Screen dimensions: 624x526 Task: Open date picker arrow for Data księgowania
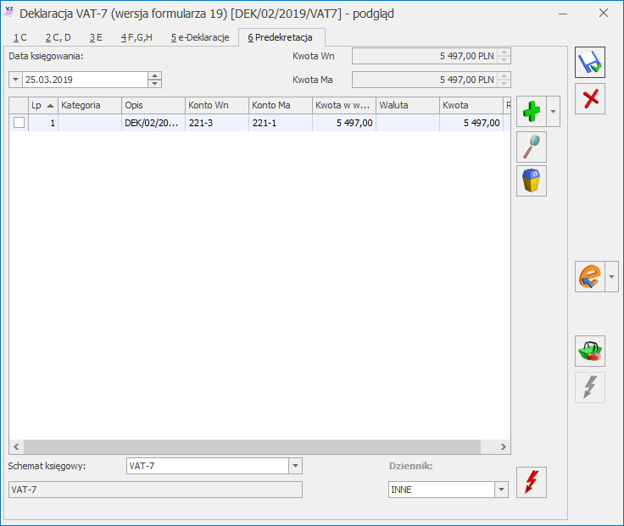point(15,80)
